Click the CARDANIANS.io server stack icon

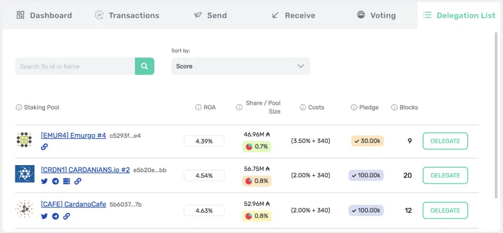pos(66,181)
